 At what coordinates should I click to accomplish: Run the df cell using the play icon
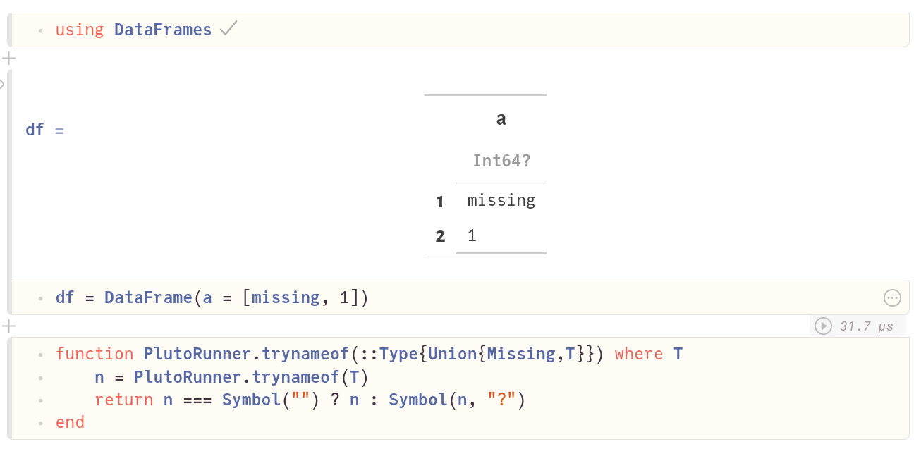[x=824, y=325]
